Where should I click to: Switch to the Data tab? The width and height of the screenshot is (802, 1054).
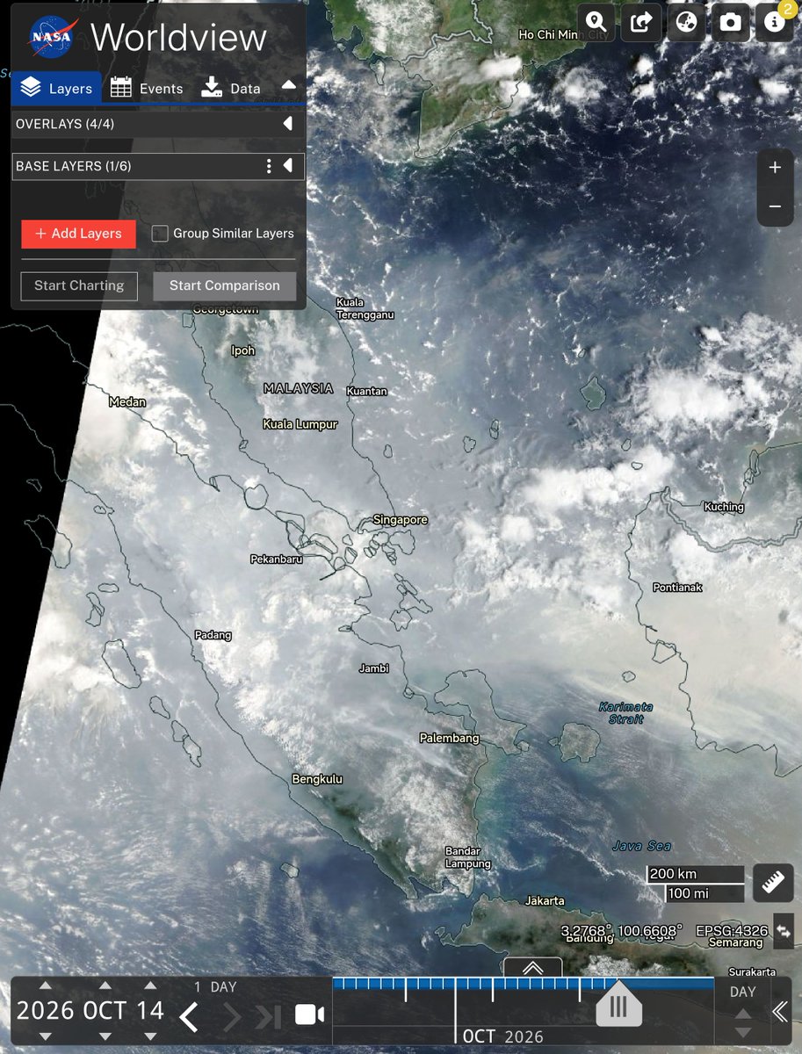(231, 88)
